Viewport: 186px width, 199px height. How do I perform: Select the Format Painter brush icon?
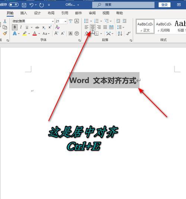click(5, 33)
